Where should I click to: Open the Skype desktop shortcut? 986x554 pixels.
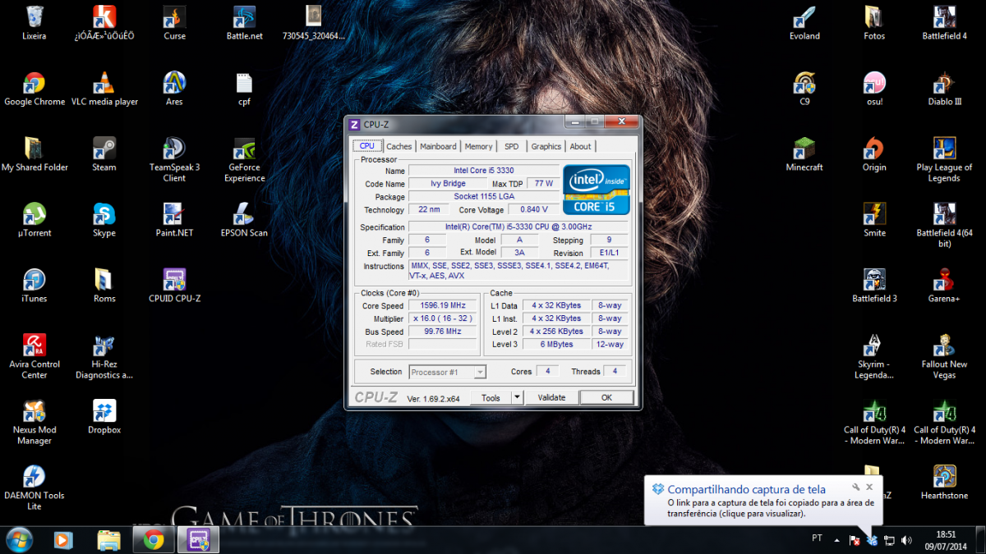pyautogui.click(x=104, y=219)
